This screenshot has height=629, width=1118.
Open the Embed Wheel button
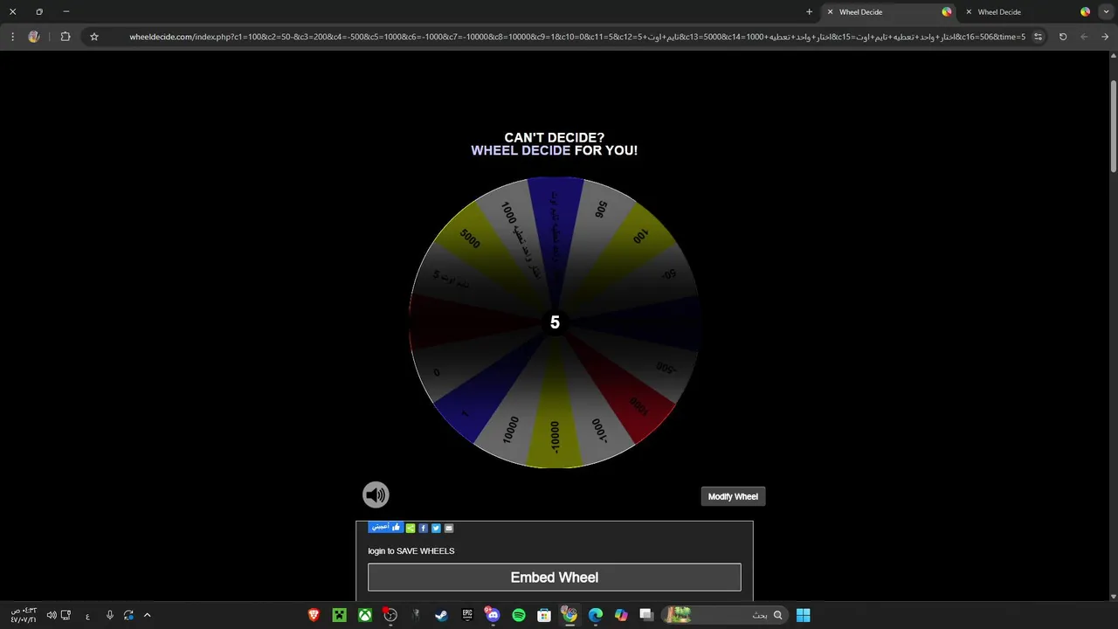pos(555,577)
